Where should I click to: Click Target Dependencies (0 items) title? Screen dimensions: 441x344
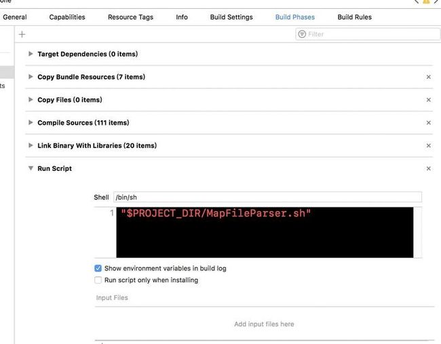coord(88,54)
